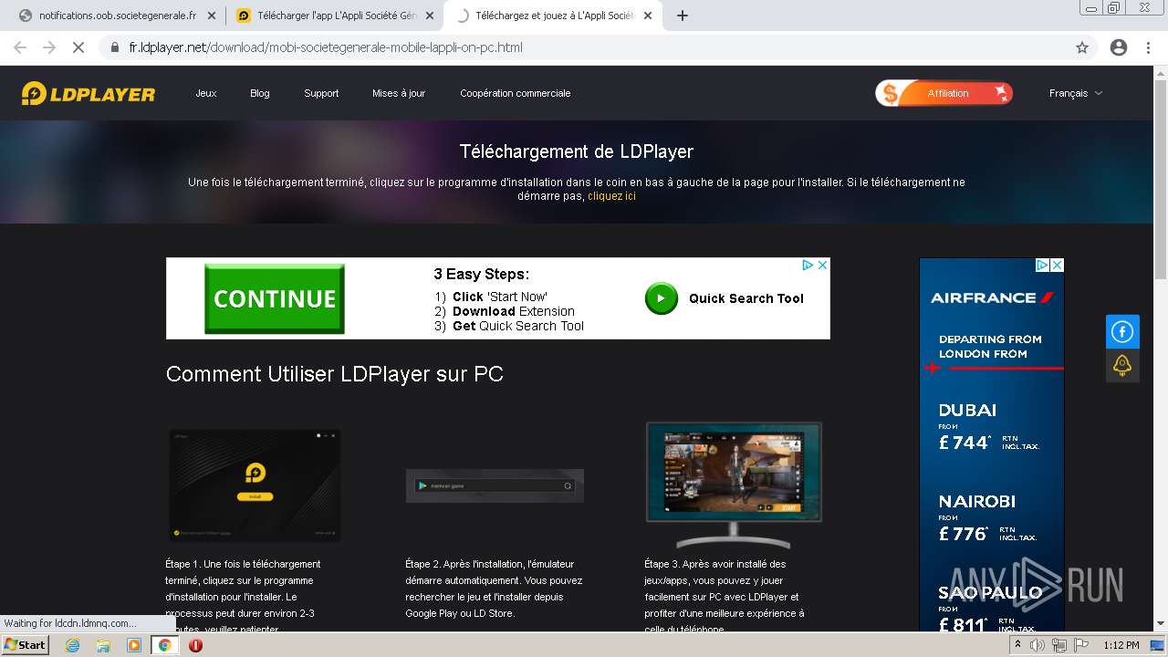Open Chrome three-dot menu
The height and width of the screenshot is (657, 1168).
(1148, 47)
